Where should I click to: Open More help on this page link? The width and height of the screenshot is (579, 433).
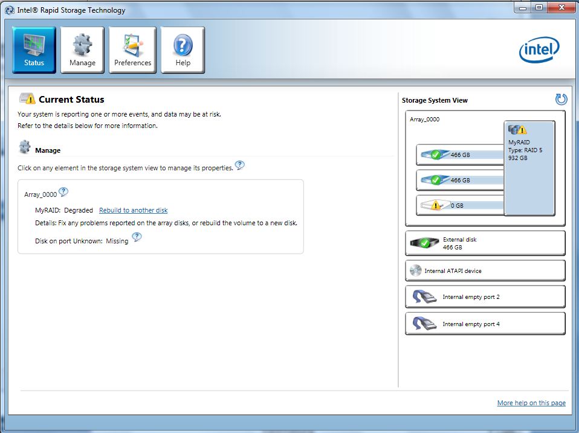(x=531, y=403)
